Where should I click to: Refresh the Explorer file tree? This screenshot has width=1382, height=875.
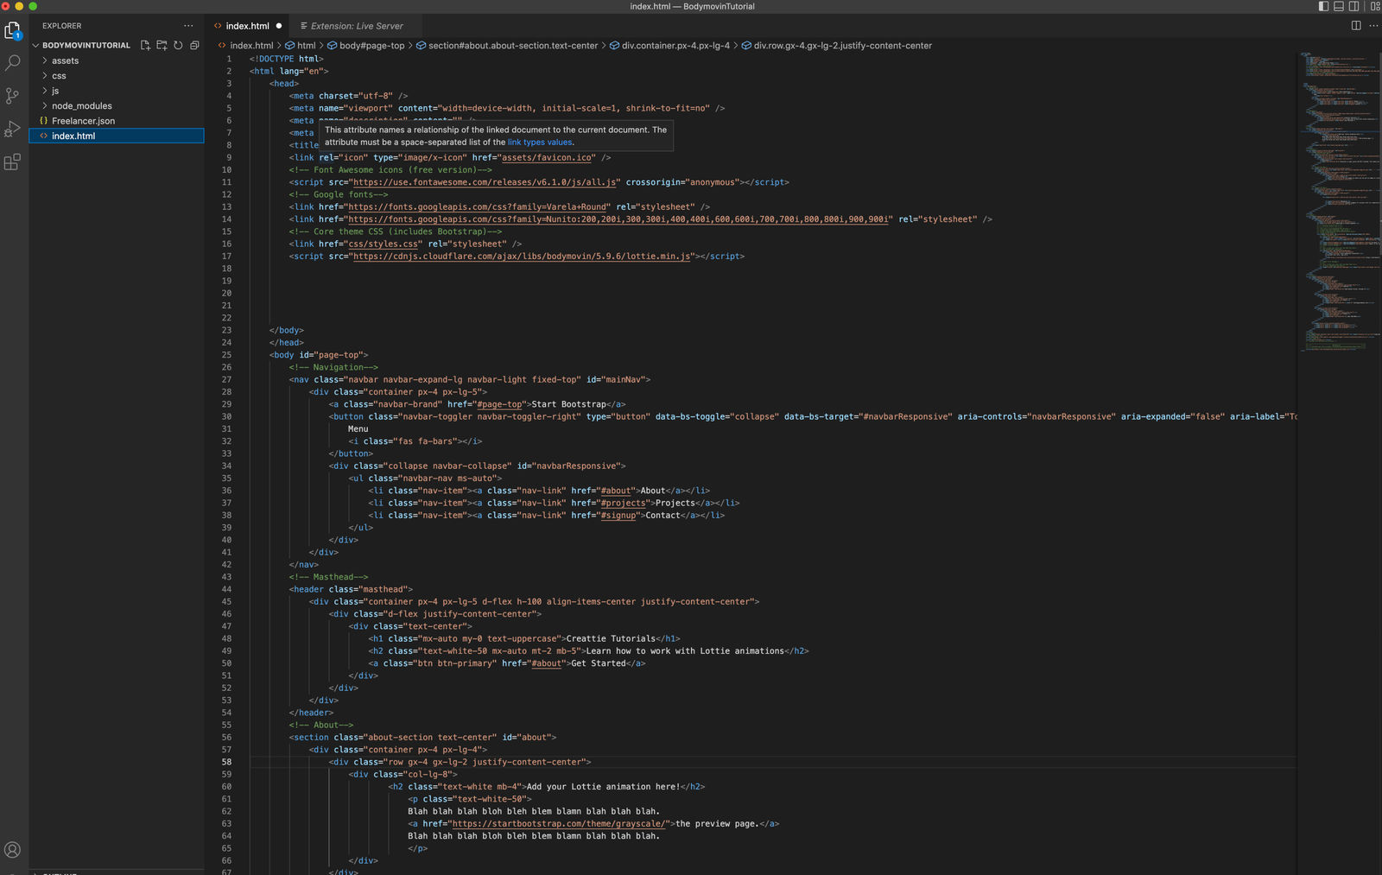[x=178, y=45]
